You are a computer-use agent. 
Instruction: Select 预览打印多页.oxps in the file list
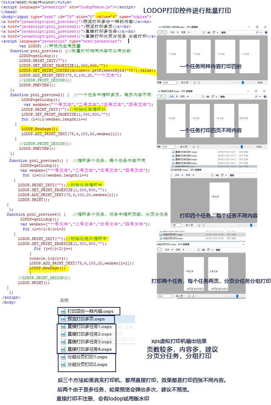pos(86,319)
